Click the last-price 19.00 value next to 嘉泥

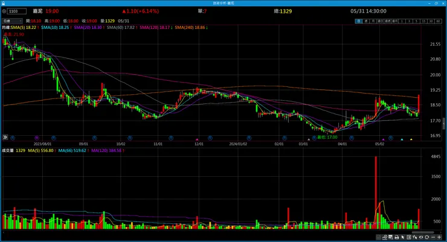point(52,11)
